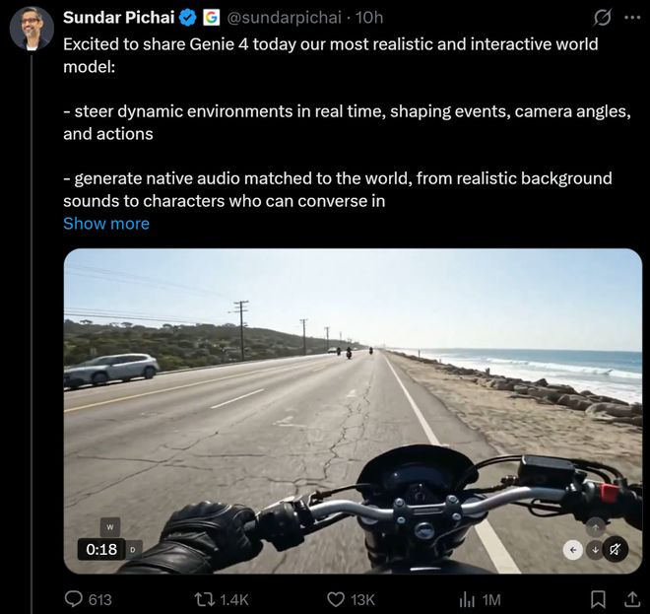Click the W key overlay in video
Screen dimensions: 650x614
pos(110,527)
